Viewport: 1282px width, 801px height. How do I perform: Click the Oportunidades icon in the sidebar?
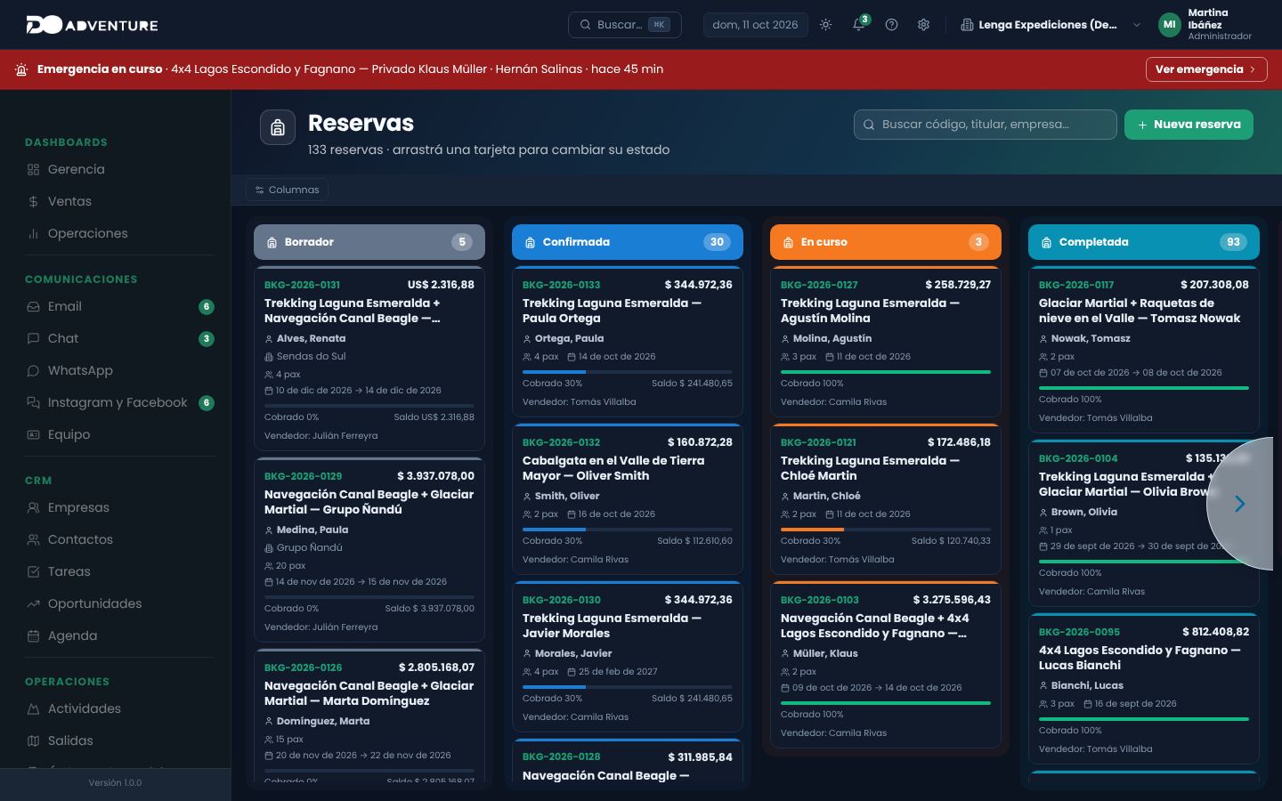[x=33, y=603]
